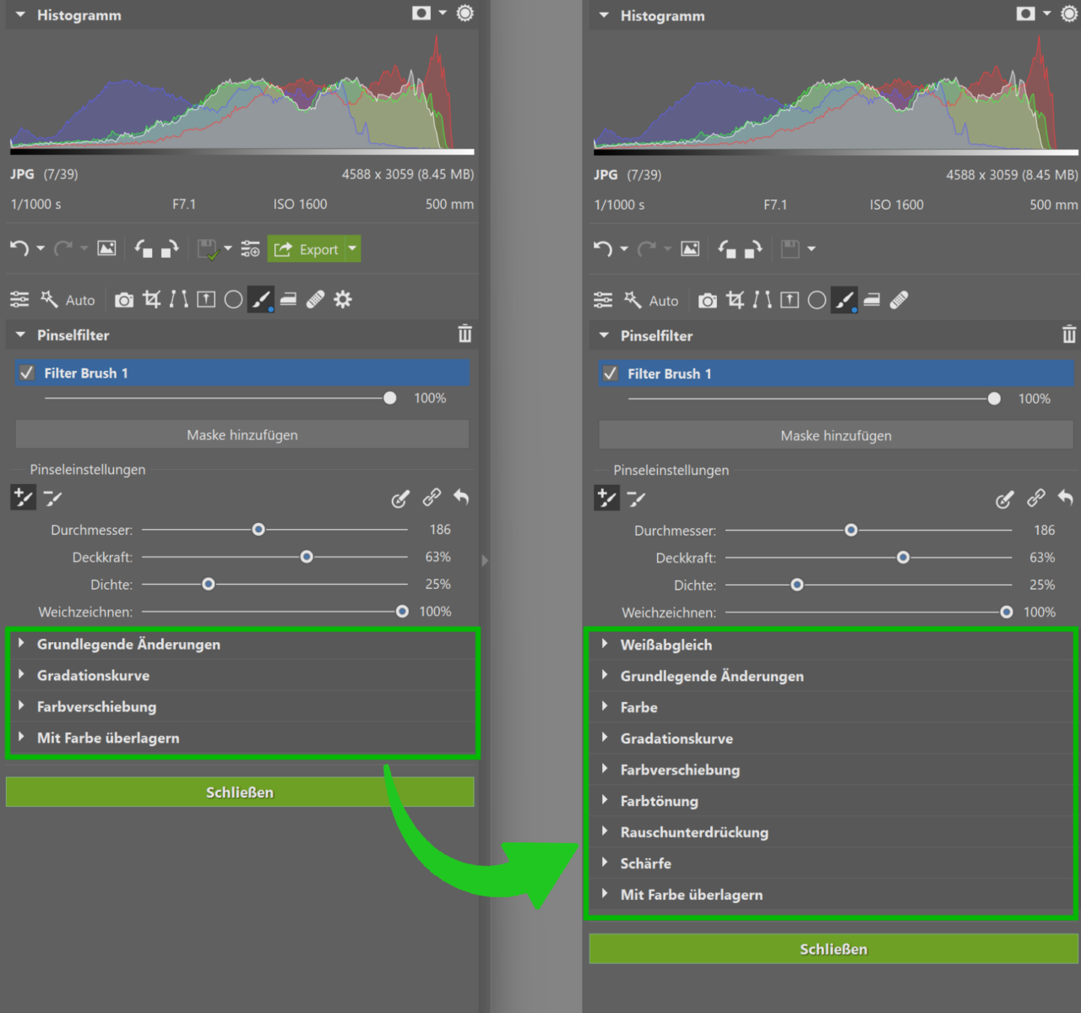Viewport: 1081px width, 1013px height.
Task: Select the Crop tool in the right toolbar
Action: [736, 300]
